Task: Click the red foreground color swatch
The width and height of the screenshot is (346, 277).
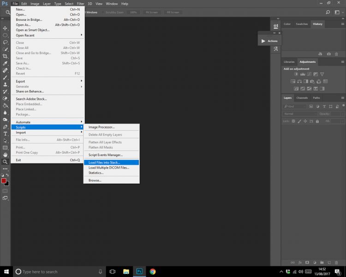Action: (x=4, y=181)
